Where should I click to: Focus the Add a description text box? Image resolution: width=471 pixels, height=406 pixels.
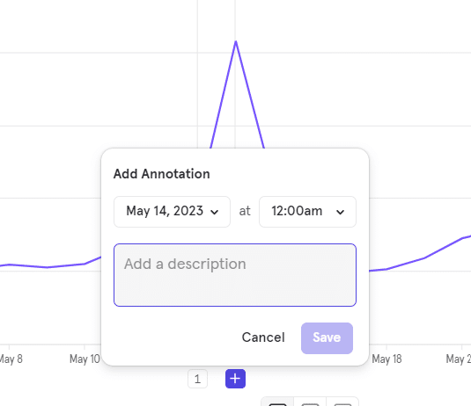pos(235,275)
